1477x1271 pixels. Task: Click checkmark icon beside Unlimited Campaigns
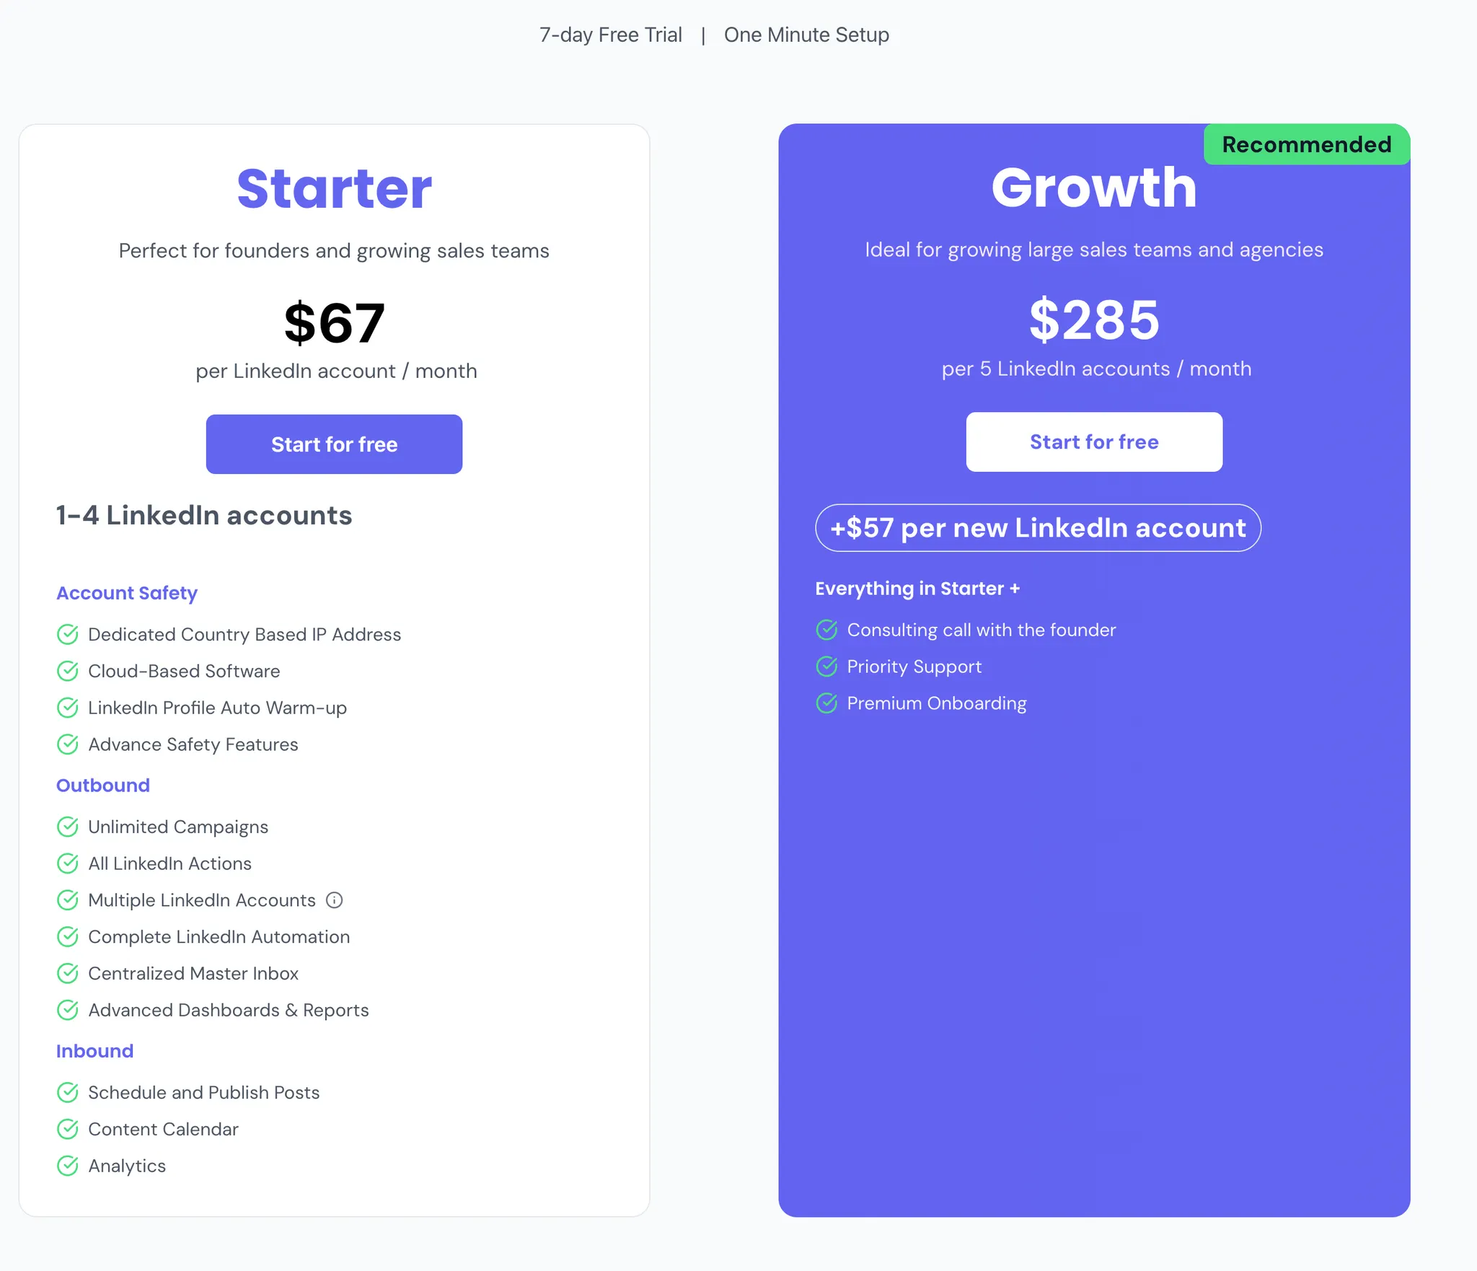pos(68,827)
